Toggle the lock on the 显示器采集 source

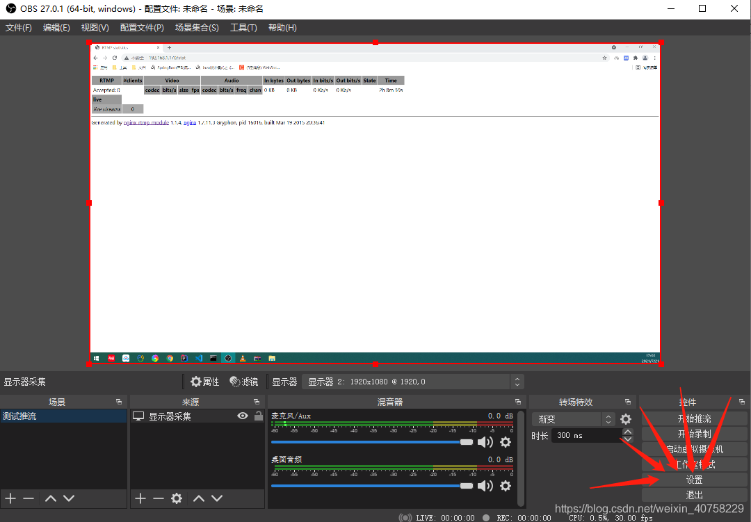tap(259, 416)
